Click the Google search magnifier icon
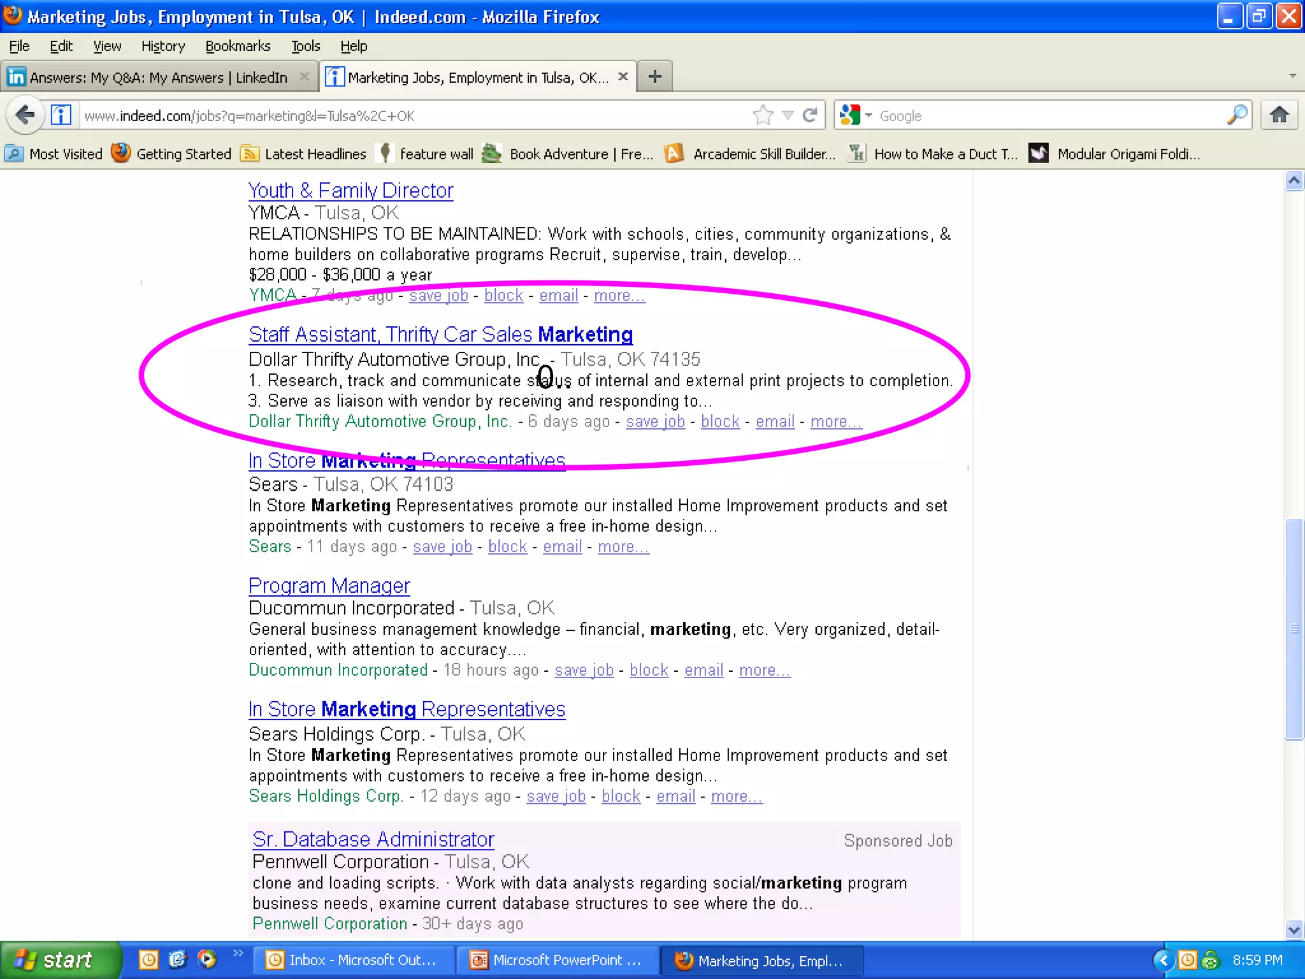Viewport: 1305px width, 979px height. click(x=1237, y=115)
